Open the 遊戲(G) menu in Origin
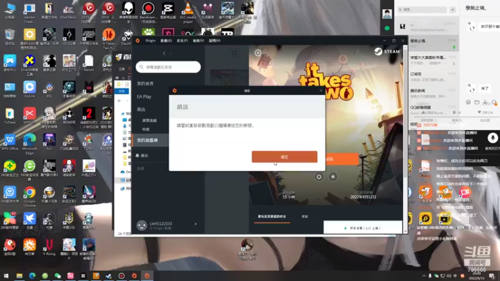The image size is (500, 281). [x=166, y=41]
